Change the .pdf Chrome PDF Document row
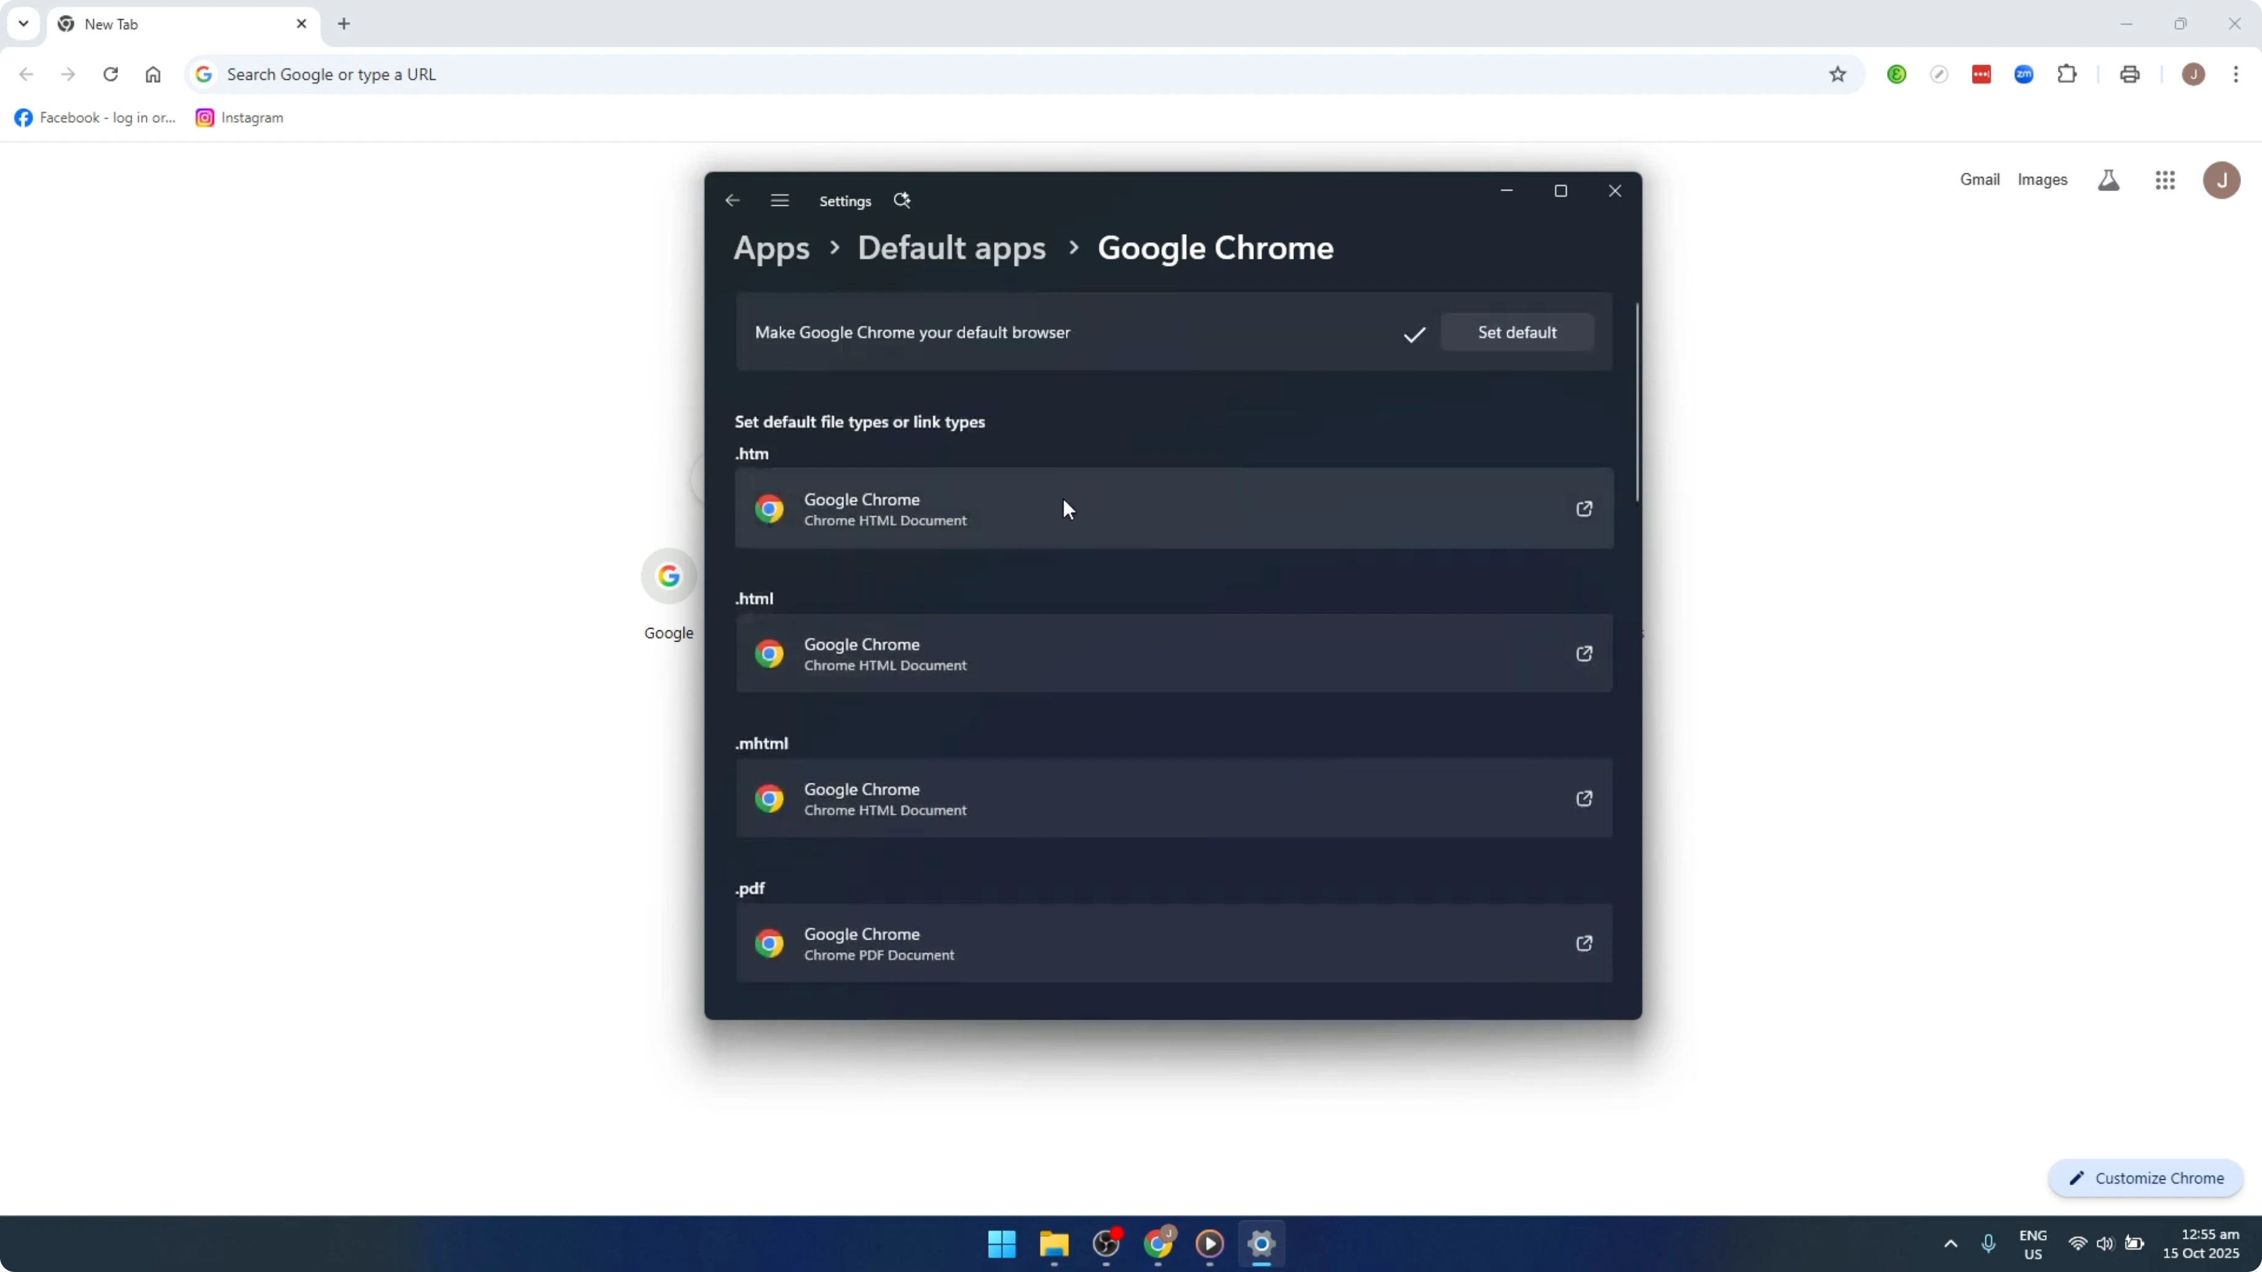 click(x=1174, y=944)
